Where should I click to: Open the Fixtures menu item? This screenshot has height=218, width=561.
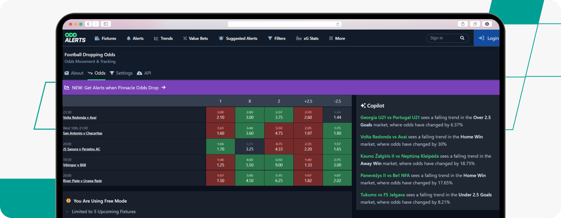pyautogui.click(x=105, y=39)
